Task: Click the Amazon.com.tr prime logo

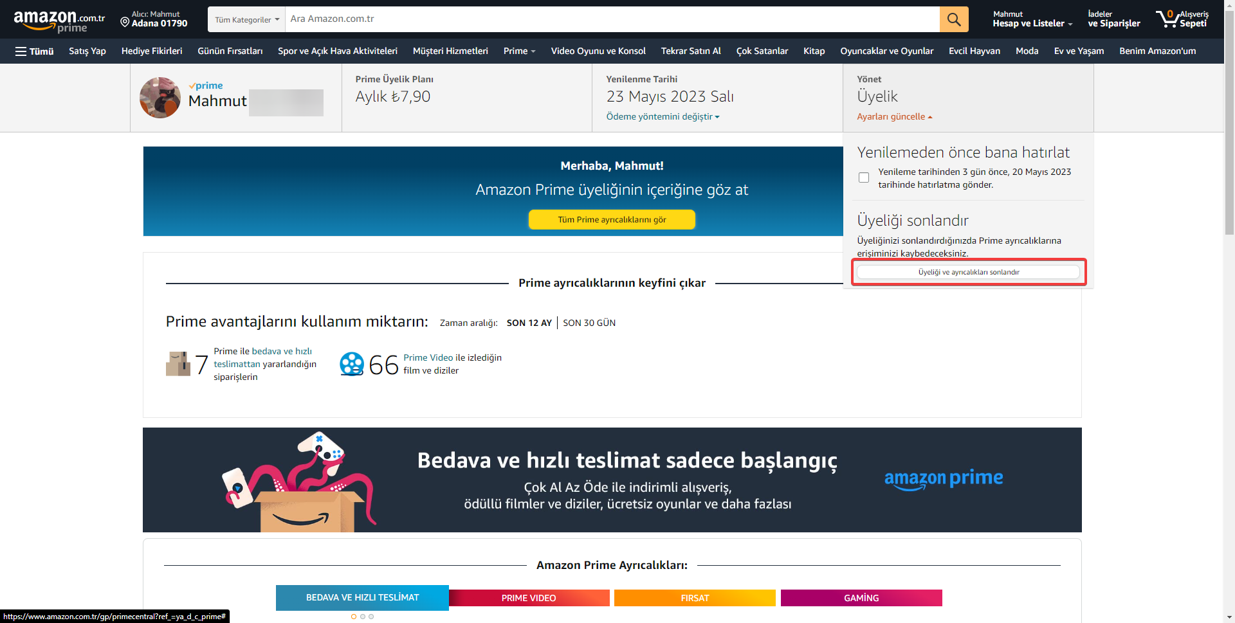Action: pos(59,21)
